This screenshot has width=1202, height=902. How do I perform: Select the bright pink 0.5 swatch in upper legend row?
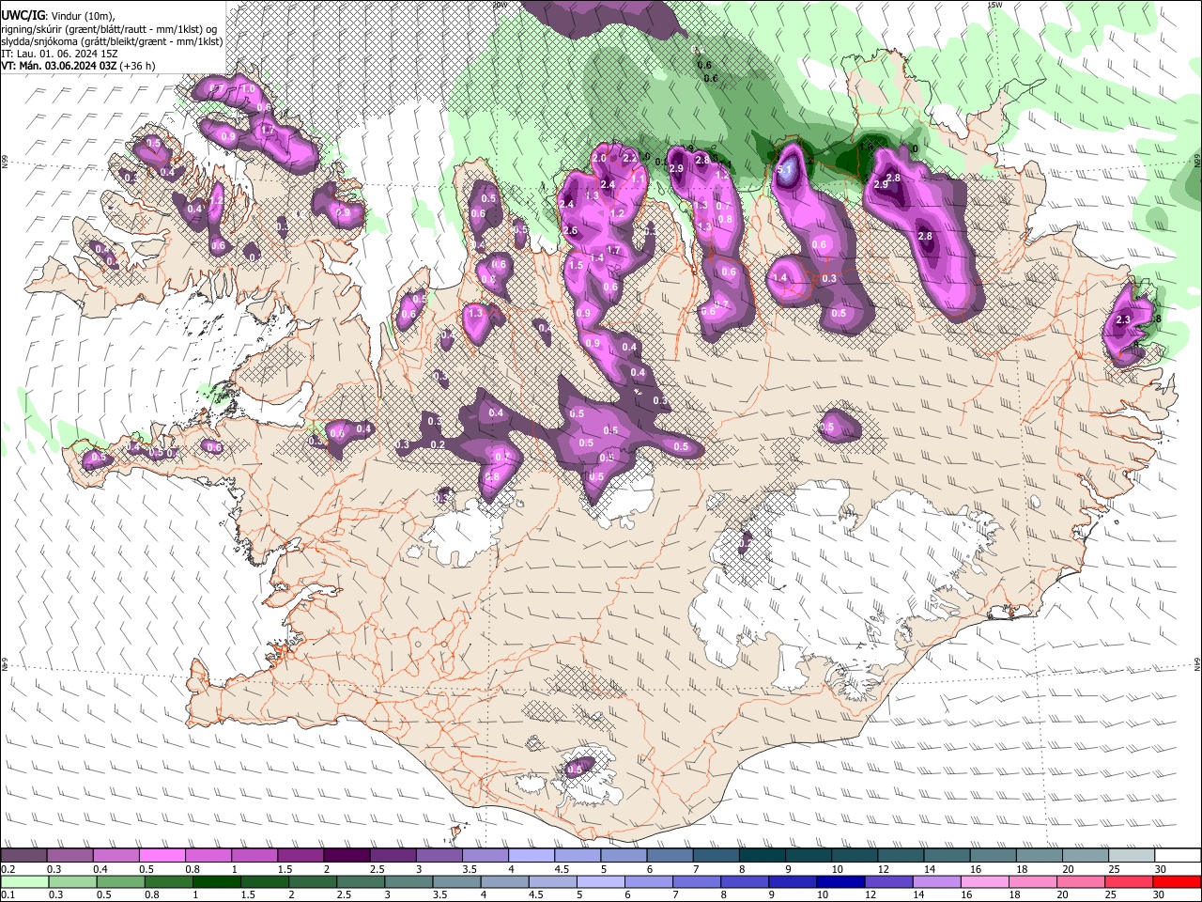(x=162, y=856)
